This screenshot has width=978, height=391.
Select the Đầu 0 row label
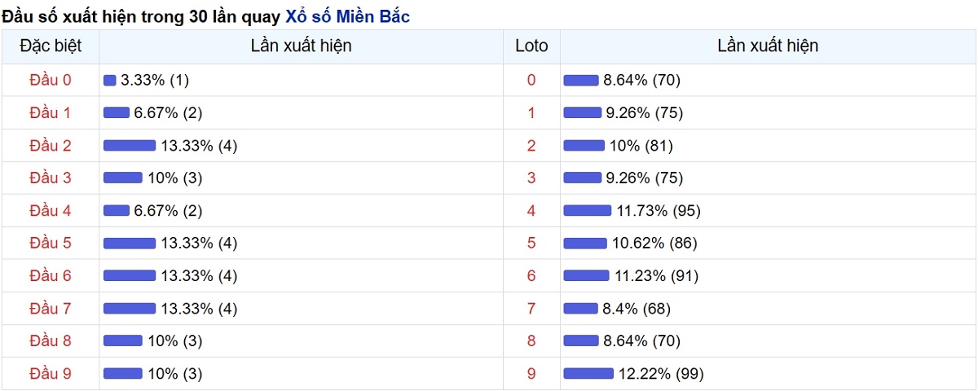[51, 80]
